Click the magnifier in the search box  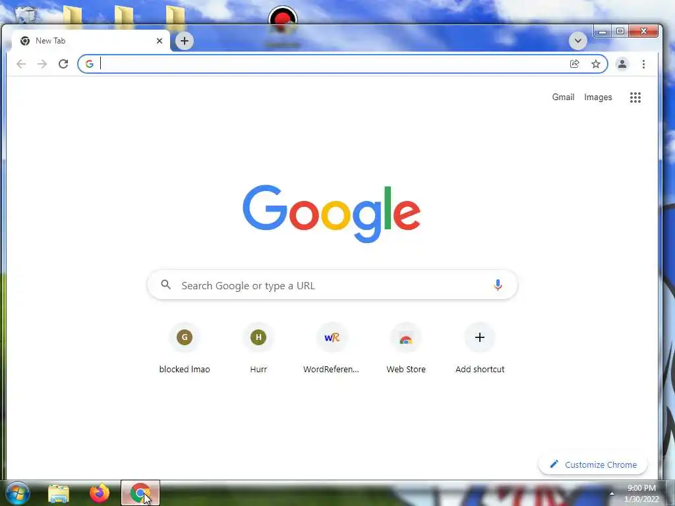coord(165,285)
